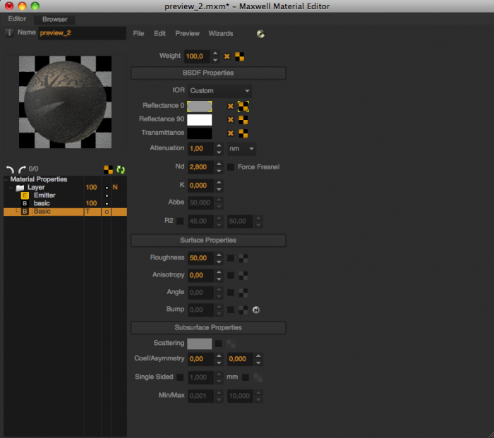The height and width of the screenshot is (438, 494).
Task: Click the info icon beside Name
Action: [9, 32]
